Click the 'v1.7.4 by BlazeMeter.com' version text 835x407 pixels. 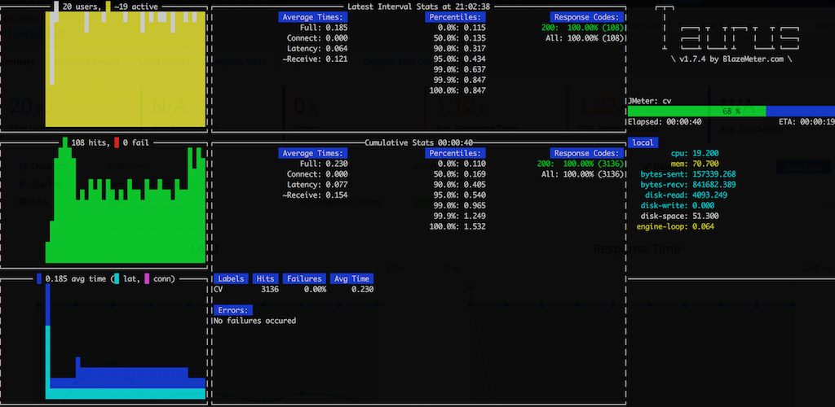(731, 59)
